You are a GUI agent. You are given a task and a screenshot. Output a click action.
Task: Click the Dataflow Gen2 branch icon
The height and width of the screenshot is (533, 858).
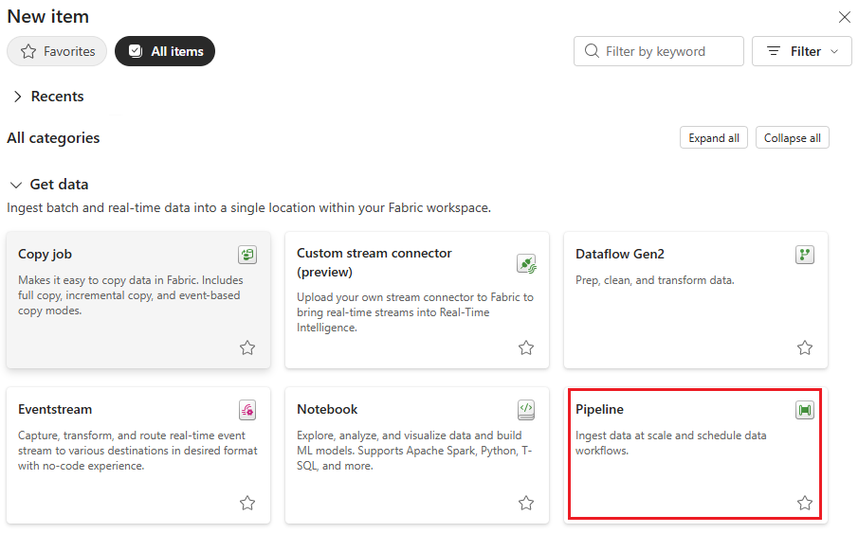tap(805, 255)
